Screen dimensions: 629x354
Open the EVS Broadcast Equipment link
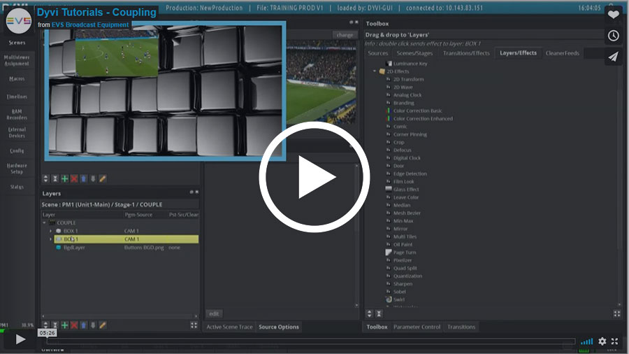(93, 25)
